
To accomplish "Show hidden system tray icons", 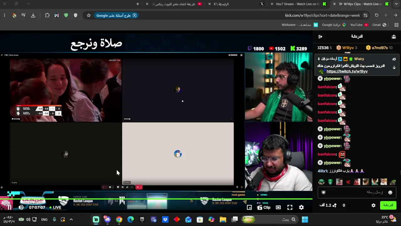I will pyautogui.click(x=71, y=219).
